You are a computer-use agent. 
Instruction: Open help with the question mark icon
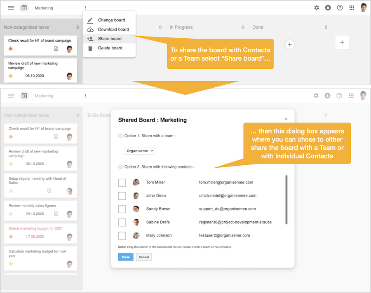coord(339,7)
